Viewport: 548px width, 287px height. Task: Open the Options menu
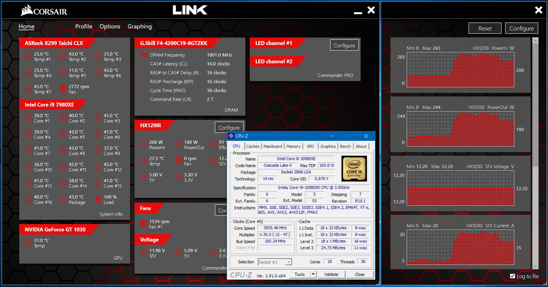110,26
